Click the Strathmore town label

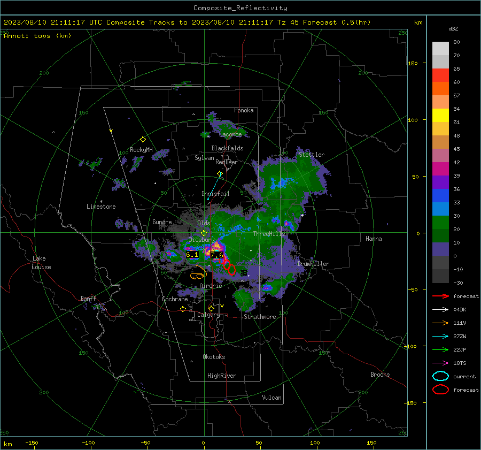[260, 317]
